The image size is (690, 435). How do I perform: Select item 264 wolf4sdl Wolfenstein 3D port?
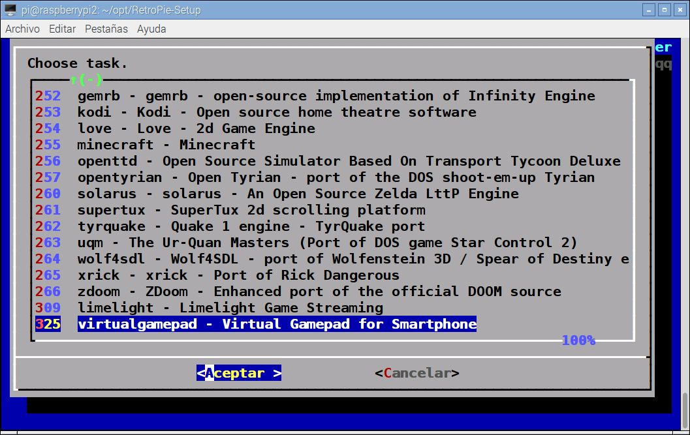click(332, 259)
